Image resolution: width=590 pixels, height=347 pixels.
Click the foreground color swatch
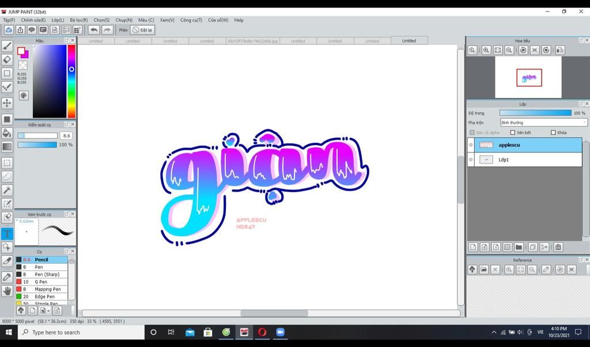click(x=21, y=51)
